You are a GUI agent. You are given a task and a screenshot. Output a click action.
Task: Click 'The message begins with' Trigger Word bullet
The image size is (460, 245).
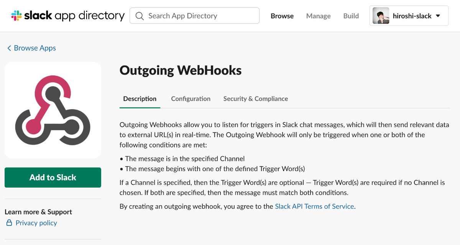[x=212, y=168]
